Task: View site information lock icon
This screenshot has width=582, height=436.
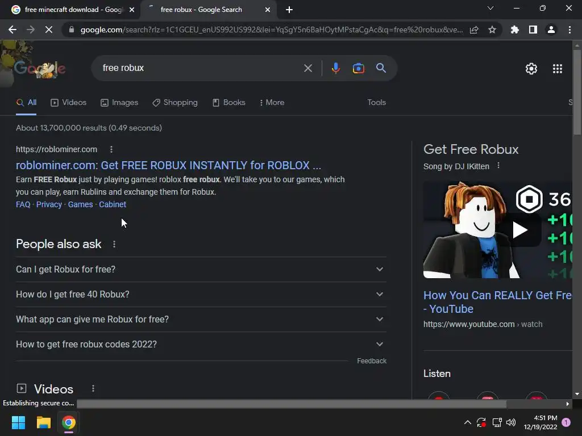Action: (72, 30)
